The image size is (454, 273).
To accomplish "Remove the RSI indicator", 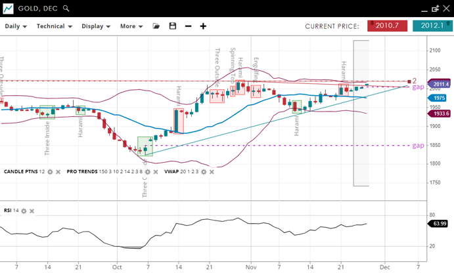I will point(32,211).
